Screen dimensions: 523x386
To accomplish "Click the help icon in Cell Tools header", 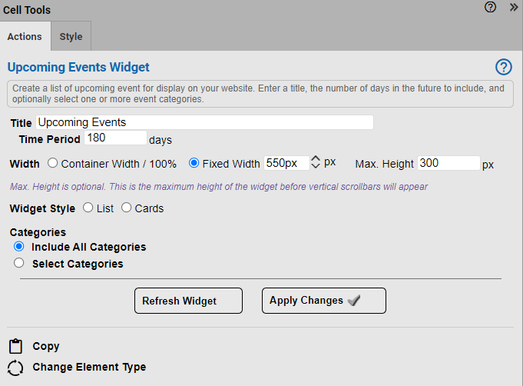I will pyautogui.click(x=491, y=8).
